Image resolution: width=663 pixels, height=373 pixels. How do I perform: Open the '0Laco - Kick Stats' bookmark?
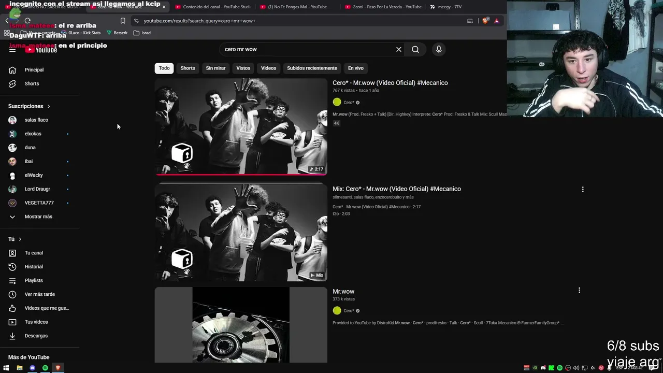point(80,33)
